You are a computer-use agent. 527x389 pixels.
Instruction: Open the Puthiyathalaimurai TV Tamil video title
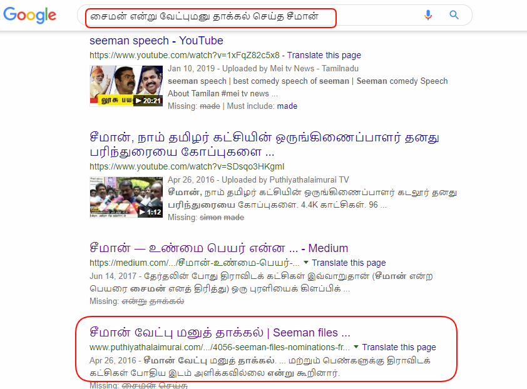pos(264,144)
